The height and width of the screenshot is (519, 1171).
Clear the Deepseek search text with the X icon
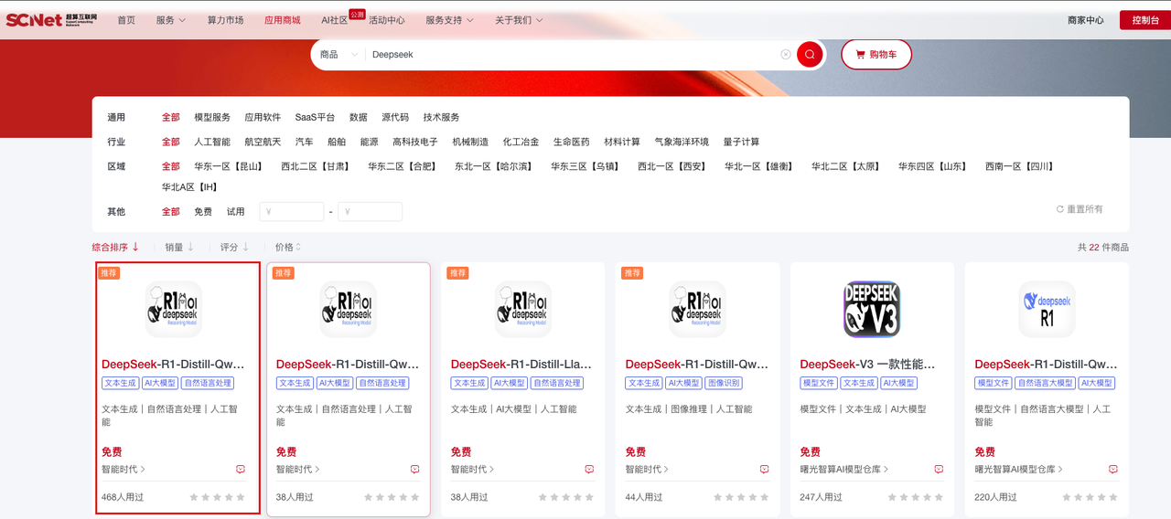pos(786,55)
